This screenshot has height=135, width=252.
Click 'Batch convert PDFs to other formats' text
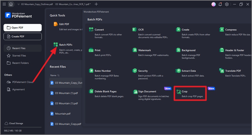[x=108, y=36]
